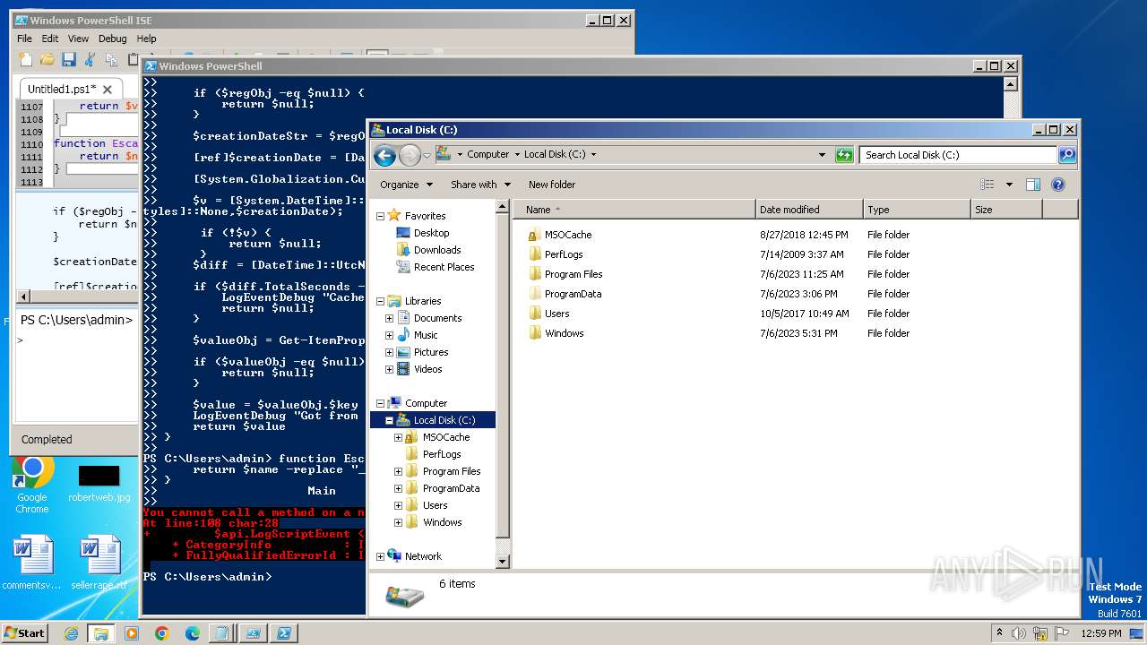This screenshot has height=645, width=1147.
Task: Click the New script icon in PowerShell ISE toolbar
Action: (25, 59)
